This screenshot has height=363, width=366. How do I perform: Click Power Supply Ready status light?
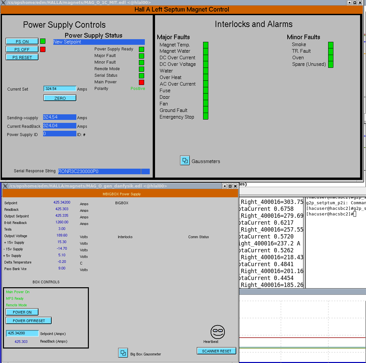142,49
